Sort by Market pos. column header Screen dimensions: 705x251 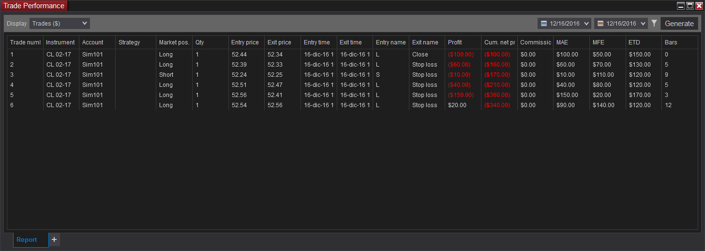coord(174,42)
